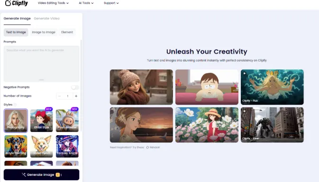
Task: Open the girl in knit hat sample
Action: 141,87
